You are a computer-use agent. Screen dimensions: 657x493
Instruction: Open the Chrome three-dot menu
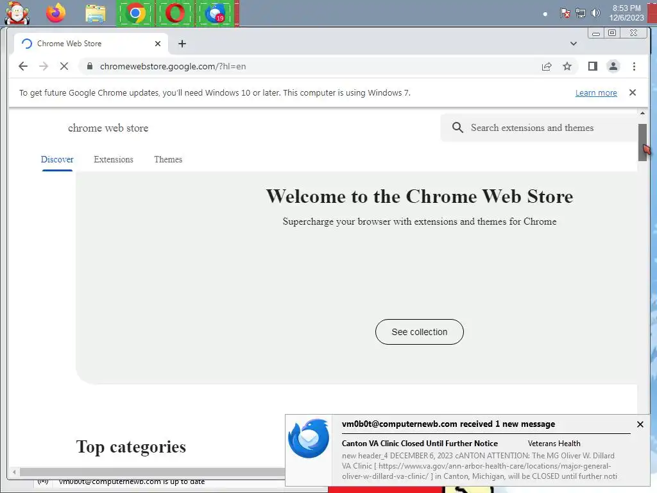634,66
